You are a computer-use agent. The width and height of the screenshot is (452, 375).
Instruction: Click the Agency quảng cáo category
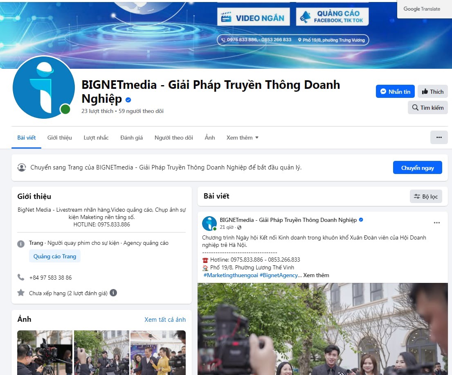[x=146, y=243]
